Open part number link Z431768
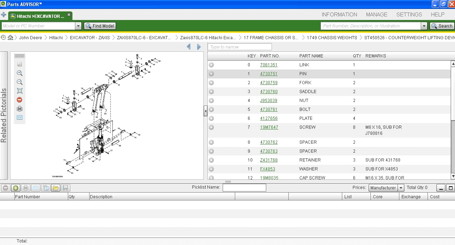Viewport: 455px width, 245px height. (x=269, y=160)
